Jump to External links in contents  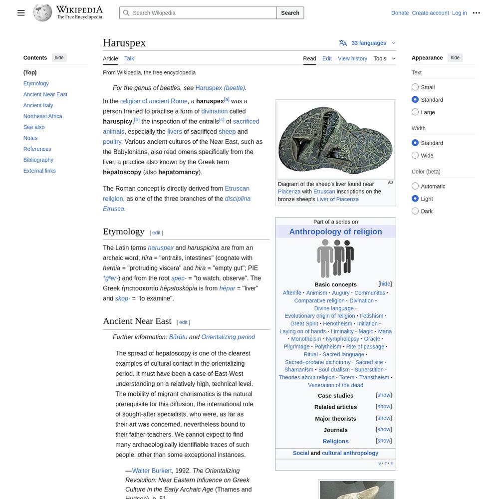pos(39,171)
